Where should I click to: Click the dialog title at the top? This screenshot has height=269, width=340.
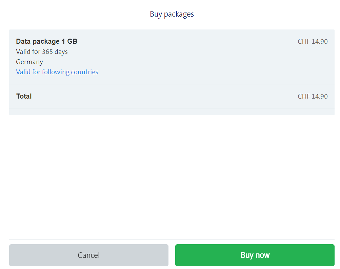pyautogui.click(x=172, y=14)
